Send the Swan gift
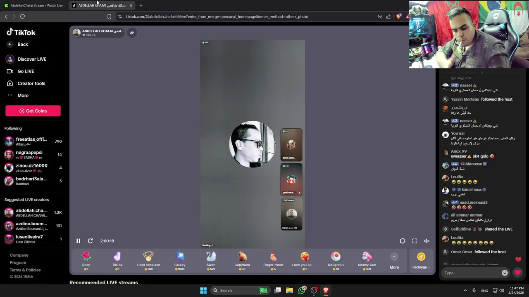The image size is (529, 297). (x=211, y=262)
